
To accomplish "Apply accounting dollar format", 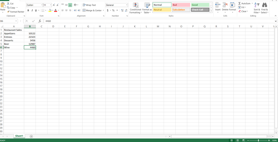I will tap(108, 11).
